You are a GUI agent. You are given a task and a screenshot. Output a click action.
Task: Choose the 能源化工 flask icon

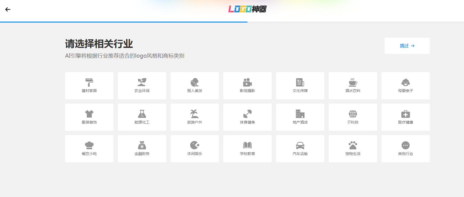pyautogui.click(x=142, y=114)
